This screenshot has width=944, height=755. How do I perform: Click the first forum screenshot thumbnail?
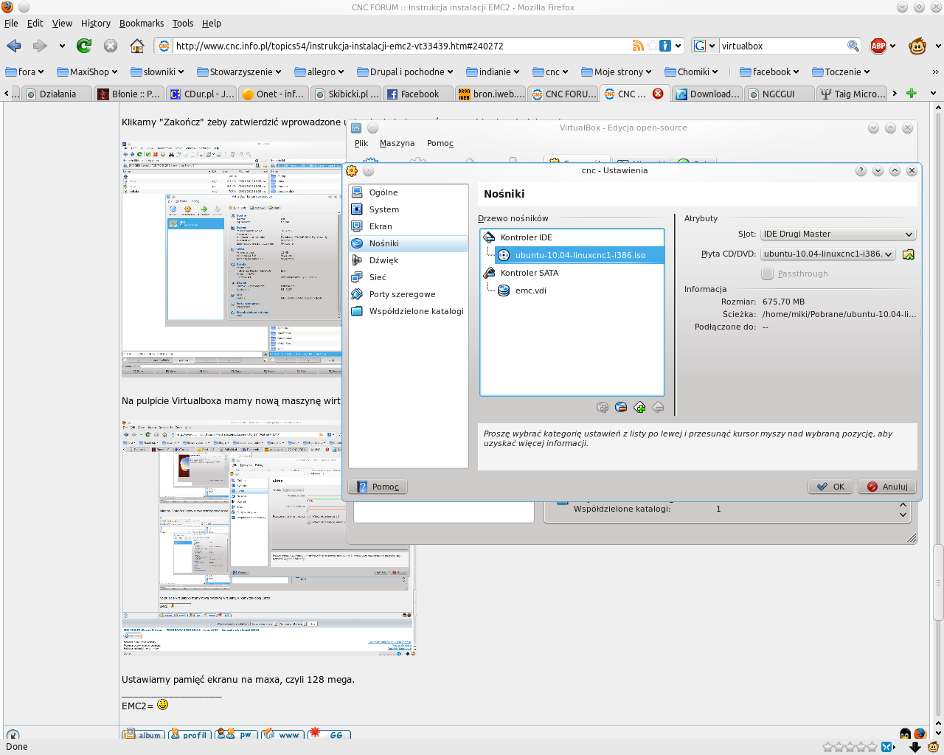(232, 259)
